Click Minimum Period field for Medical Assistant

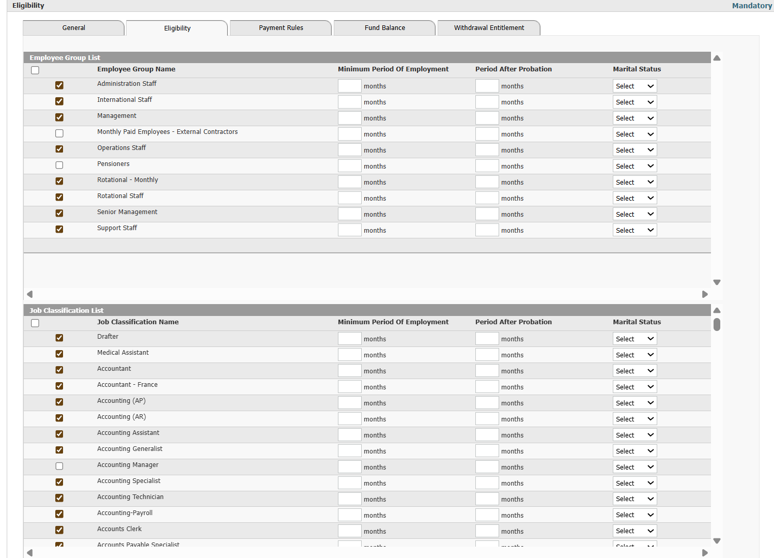point(350,355)
